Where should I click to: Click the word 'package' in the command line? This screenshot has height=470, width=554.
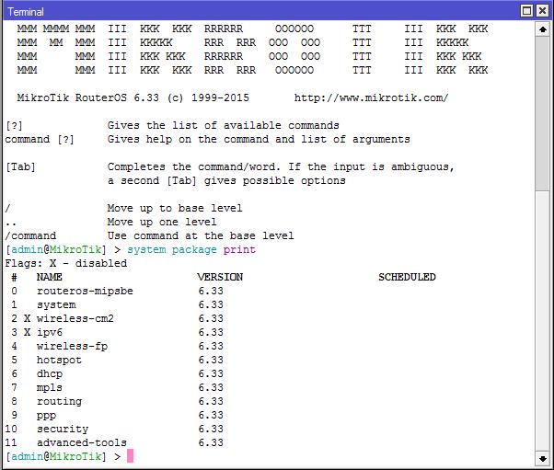(x=194, y=249)
